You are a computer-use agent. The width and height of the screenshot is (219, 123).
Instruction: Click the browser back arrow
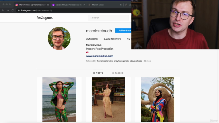3,10
